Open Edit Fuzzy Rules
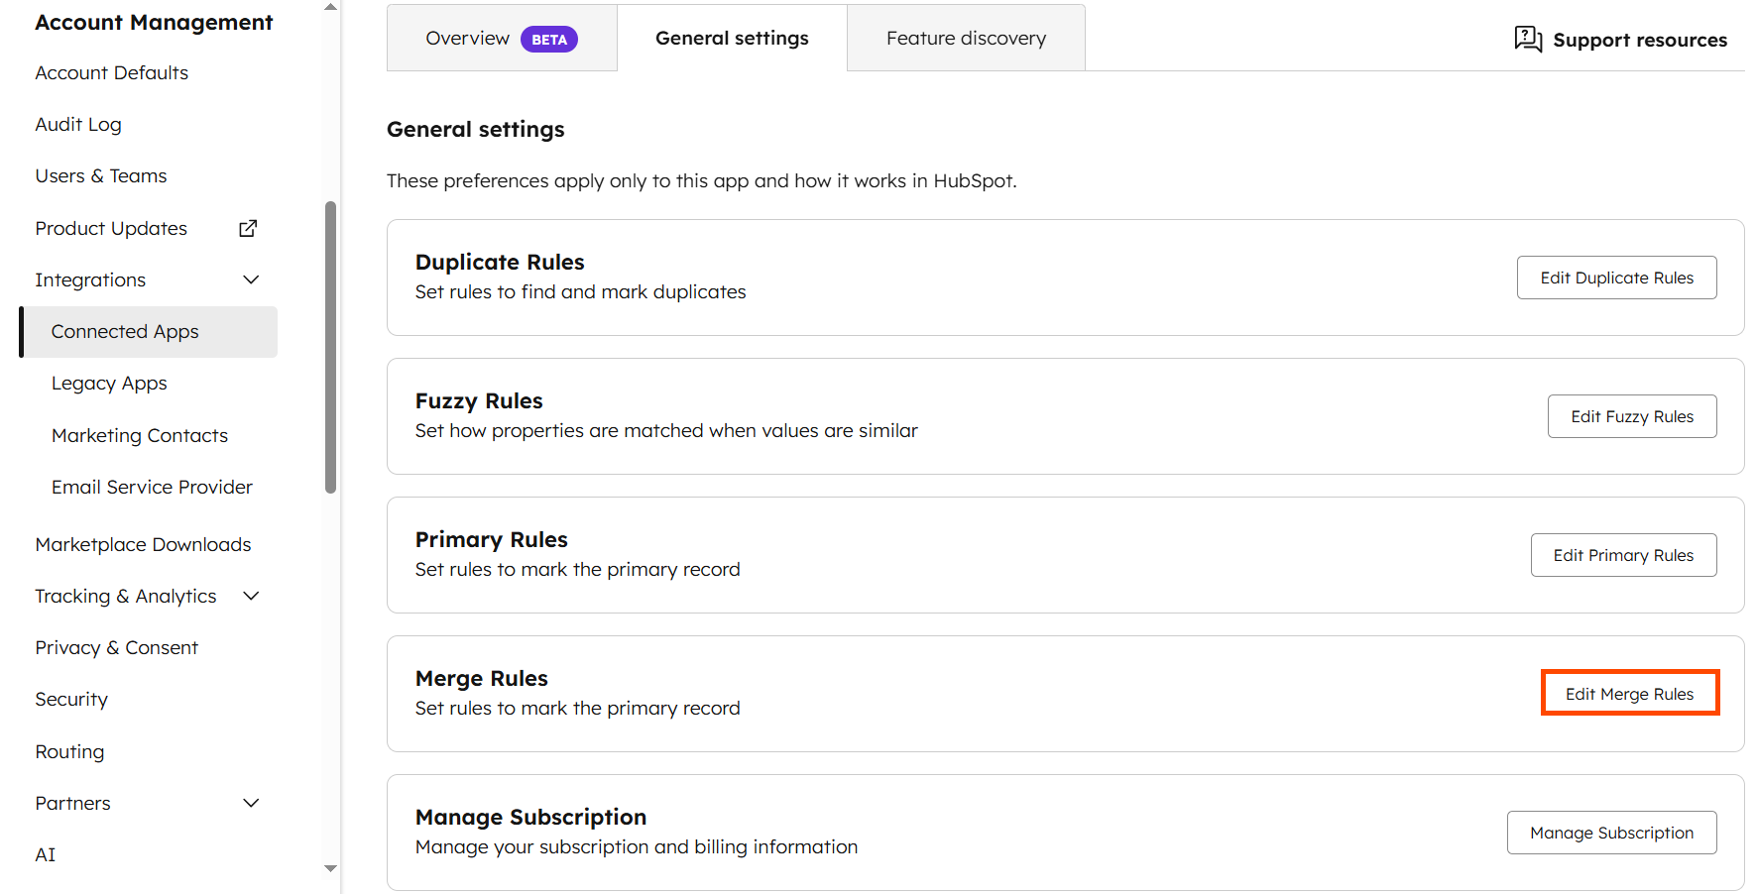 (1632, 416)
